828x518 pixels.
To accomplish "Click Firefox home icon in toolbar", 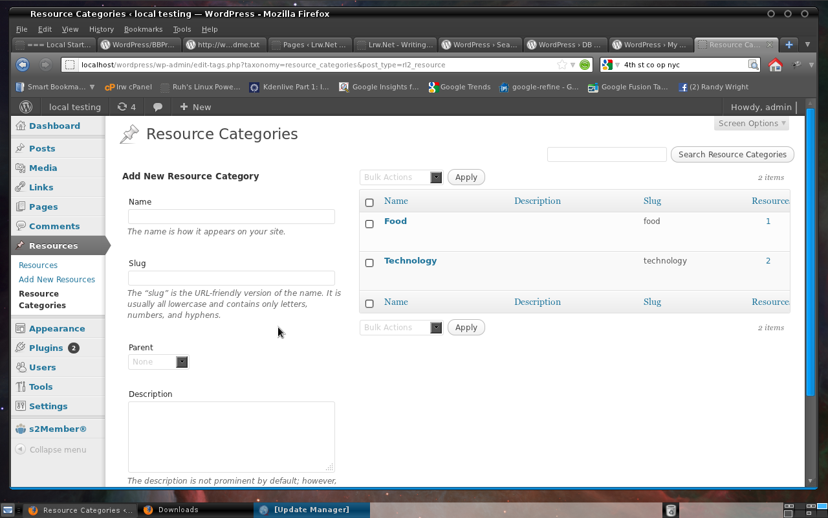I will (x=775, y=65).
